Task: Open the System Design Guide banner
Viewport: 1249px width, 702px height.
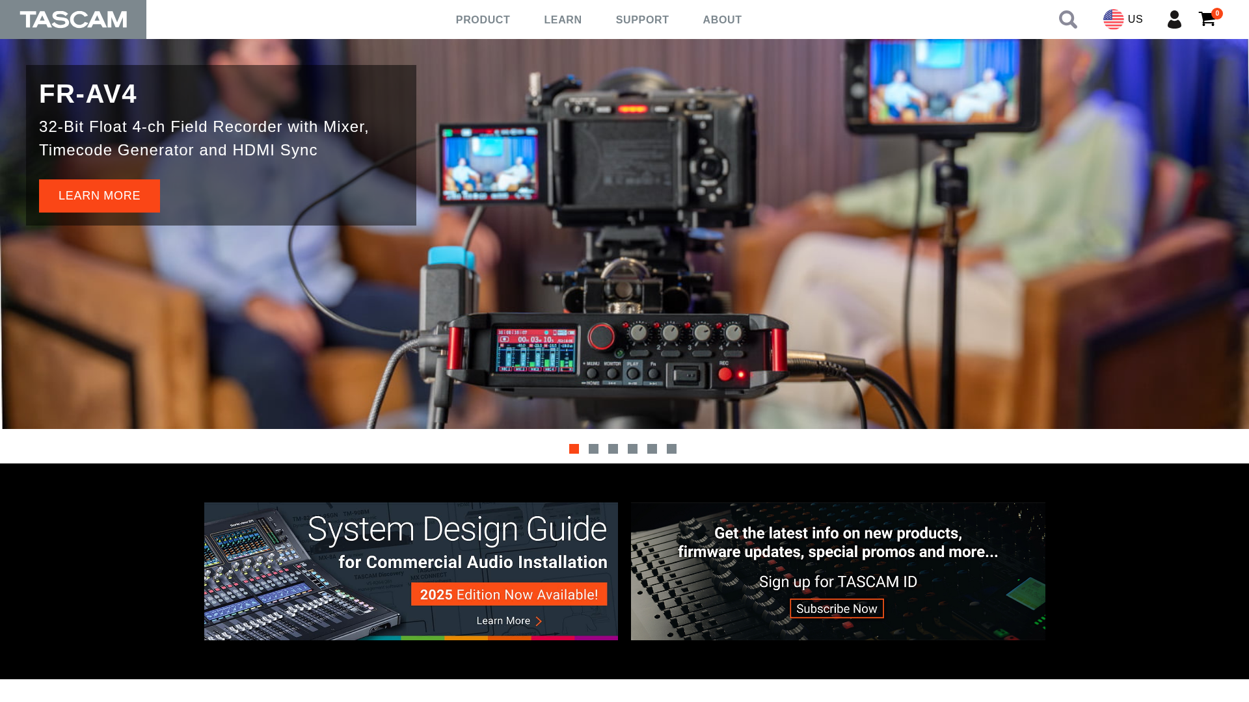Action: [411, 571]
